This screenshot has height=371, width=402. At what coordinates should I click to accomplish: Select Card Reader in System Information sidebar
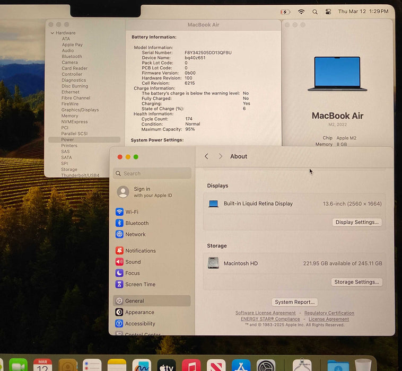[74, 68]
